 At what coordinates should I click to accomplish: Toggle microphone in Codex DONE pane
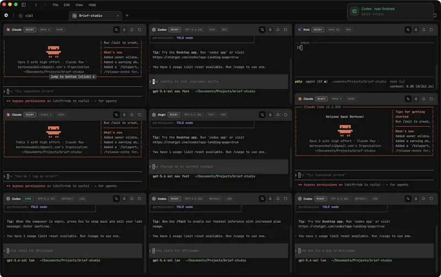(x=125, y=199)
